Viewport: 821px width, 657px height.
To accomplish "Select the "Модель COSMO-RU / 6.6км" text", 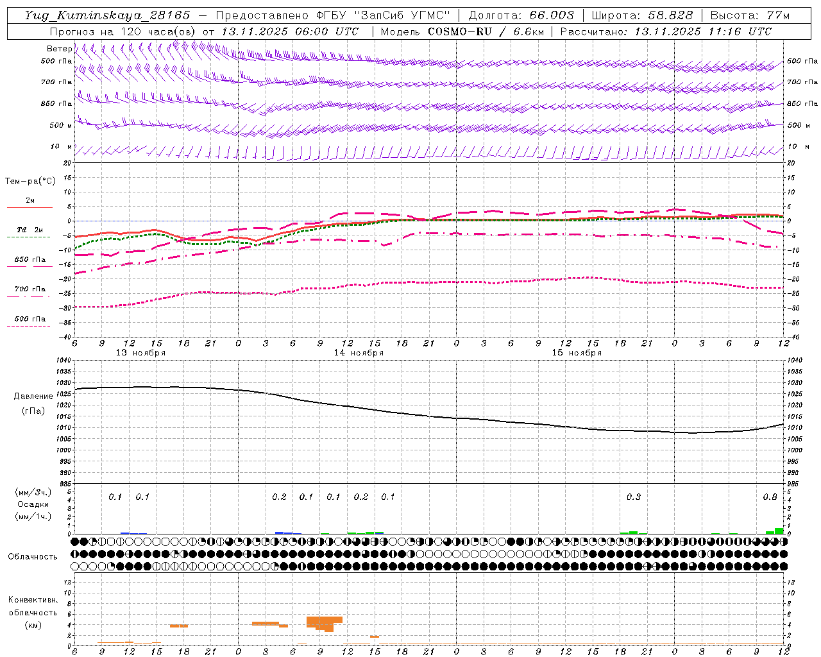I will 462,31.
